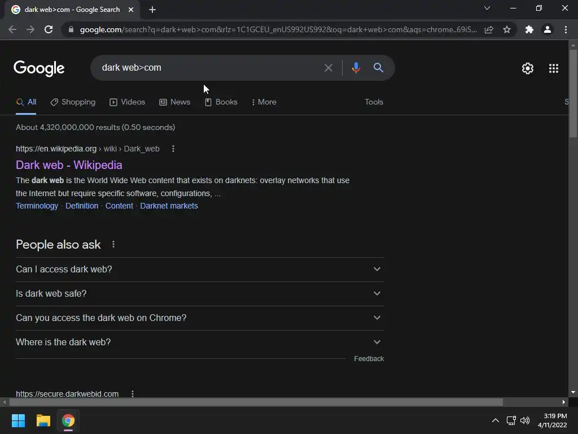Show hidden system tray icons
The image size is (578, 434).
coord(496,420)
